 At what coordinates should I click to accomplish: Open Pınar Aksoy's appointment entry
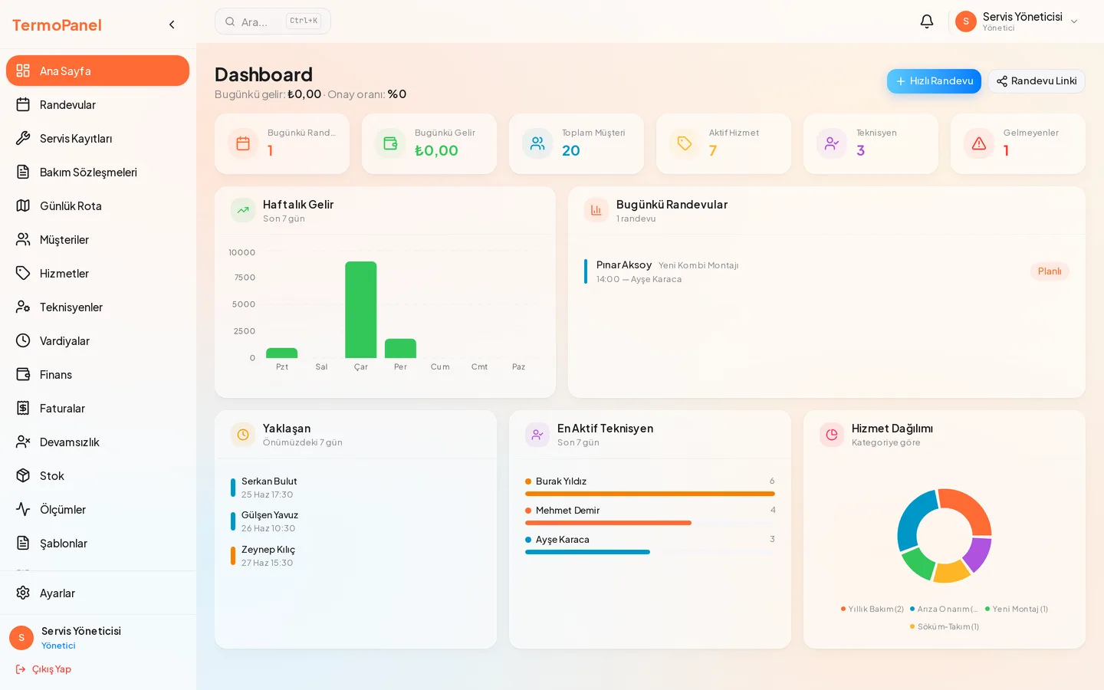pos(826,271)
